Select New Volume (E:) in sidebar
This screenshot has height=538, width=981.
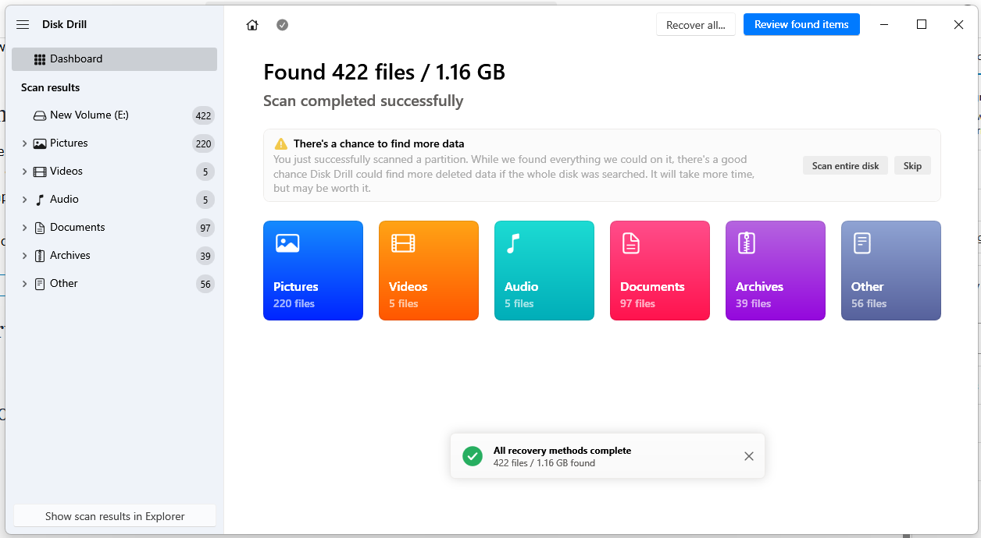tap(89, 115)
